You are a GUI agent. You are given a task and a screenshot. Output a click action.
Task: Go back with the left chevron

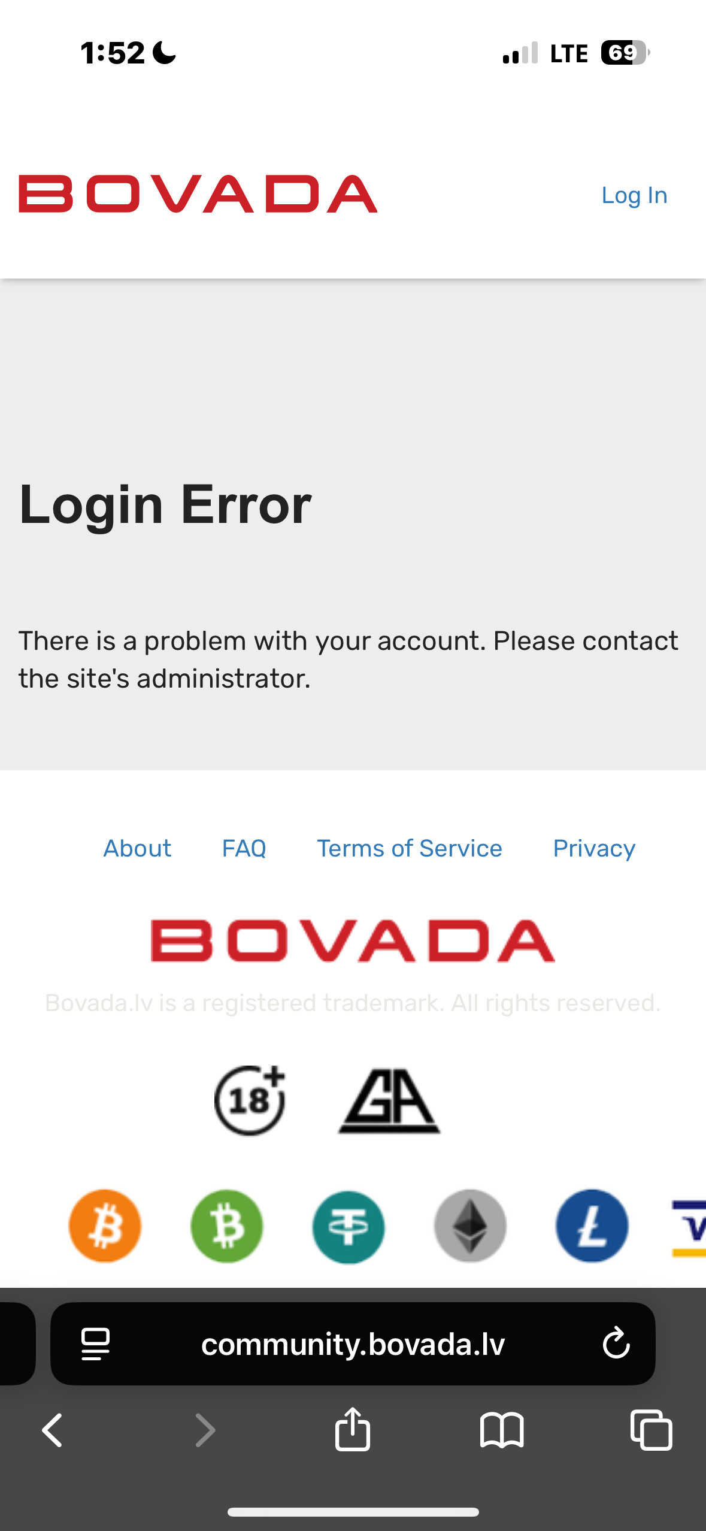click(53, 1430)
